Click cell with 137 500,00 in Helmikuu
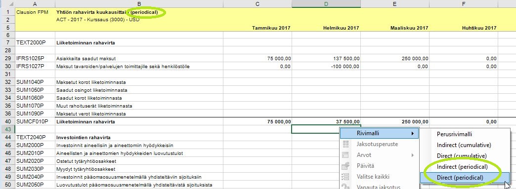 326,59
